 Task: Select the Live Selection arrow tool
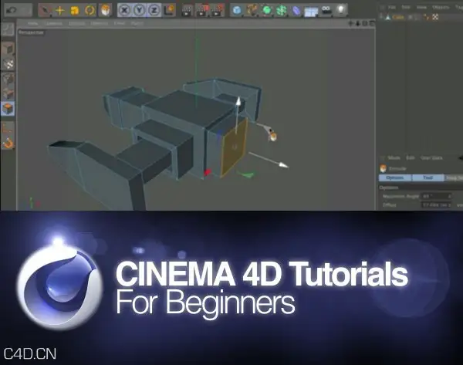(x=45, y=11)
